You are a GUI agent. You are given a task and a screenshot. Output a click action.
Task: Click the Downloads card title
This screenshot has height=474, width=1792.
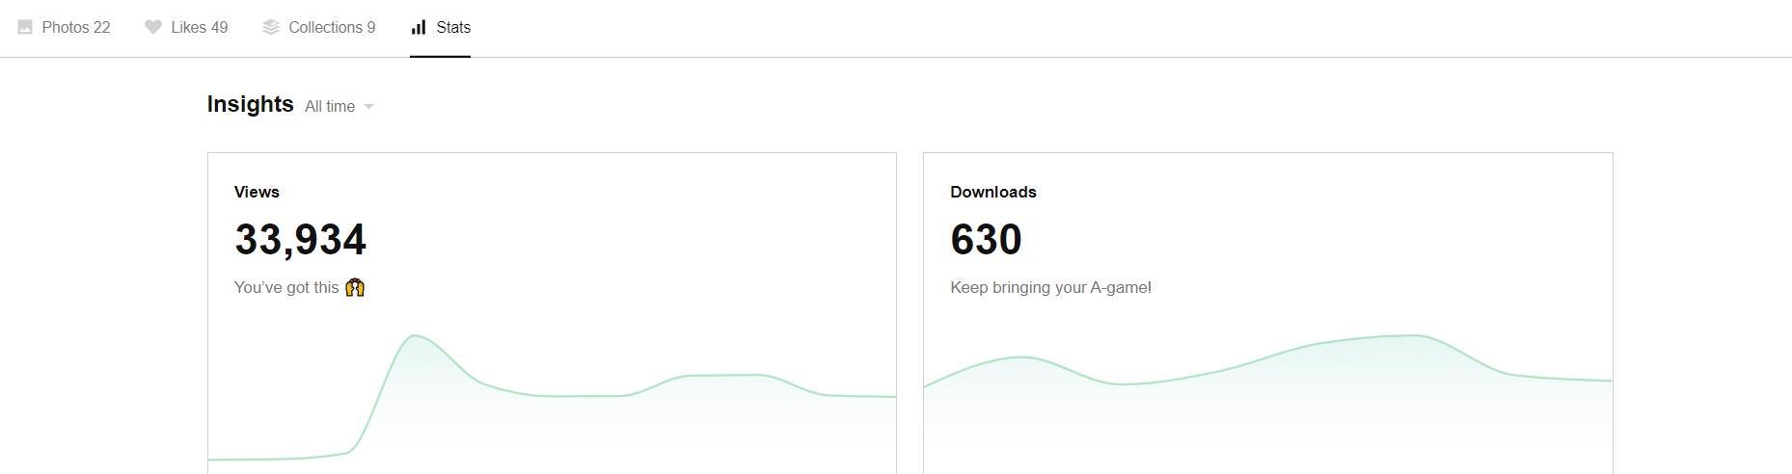click(x=992, y=192)
